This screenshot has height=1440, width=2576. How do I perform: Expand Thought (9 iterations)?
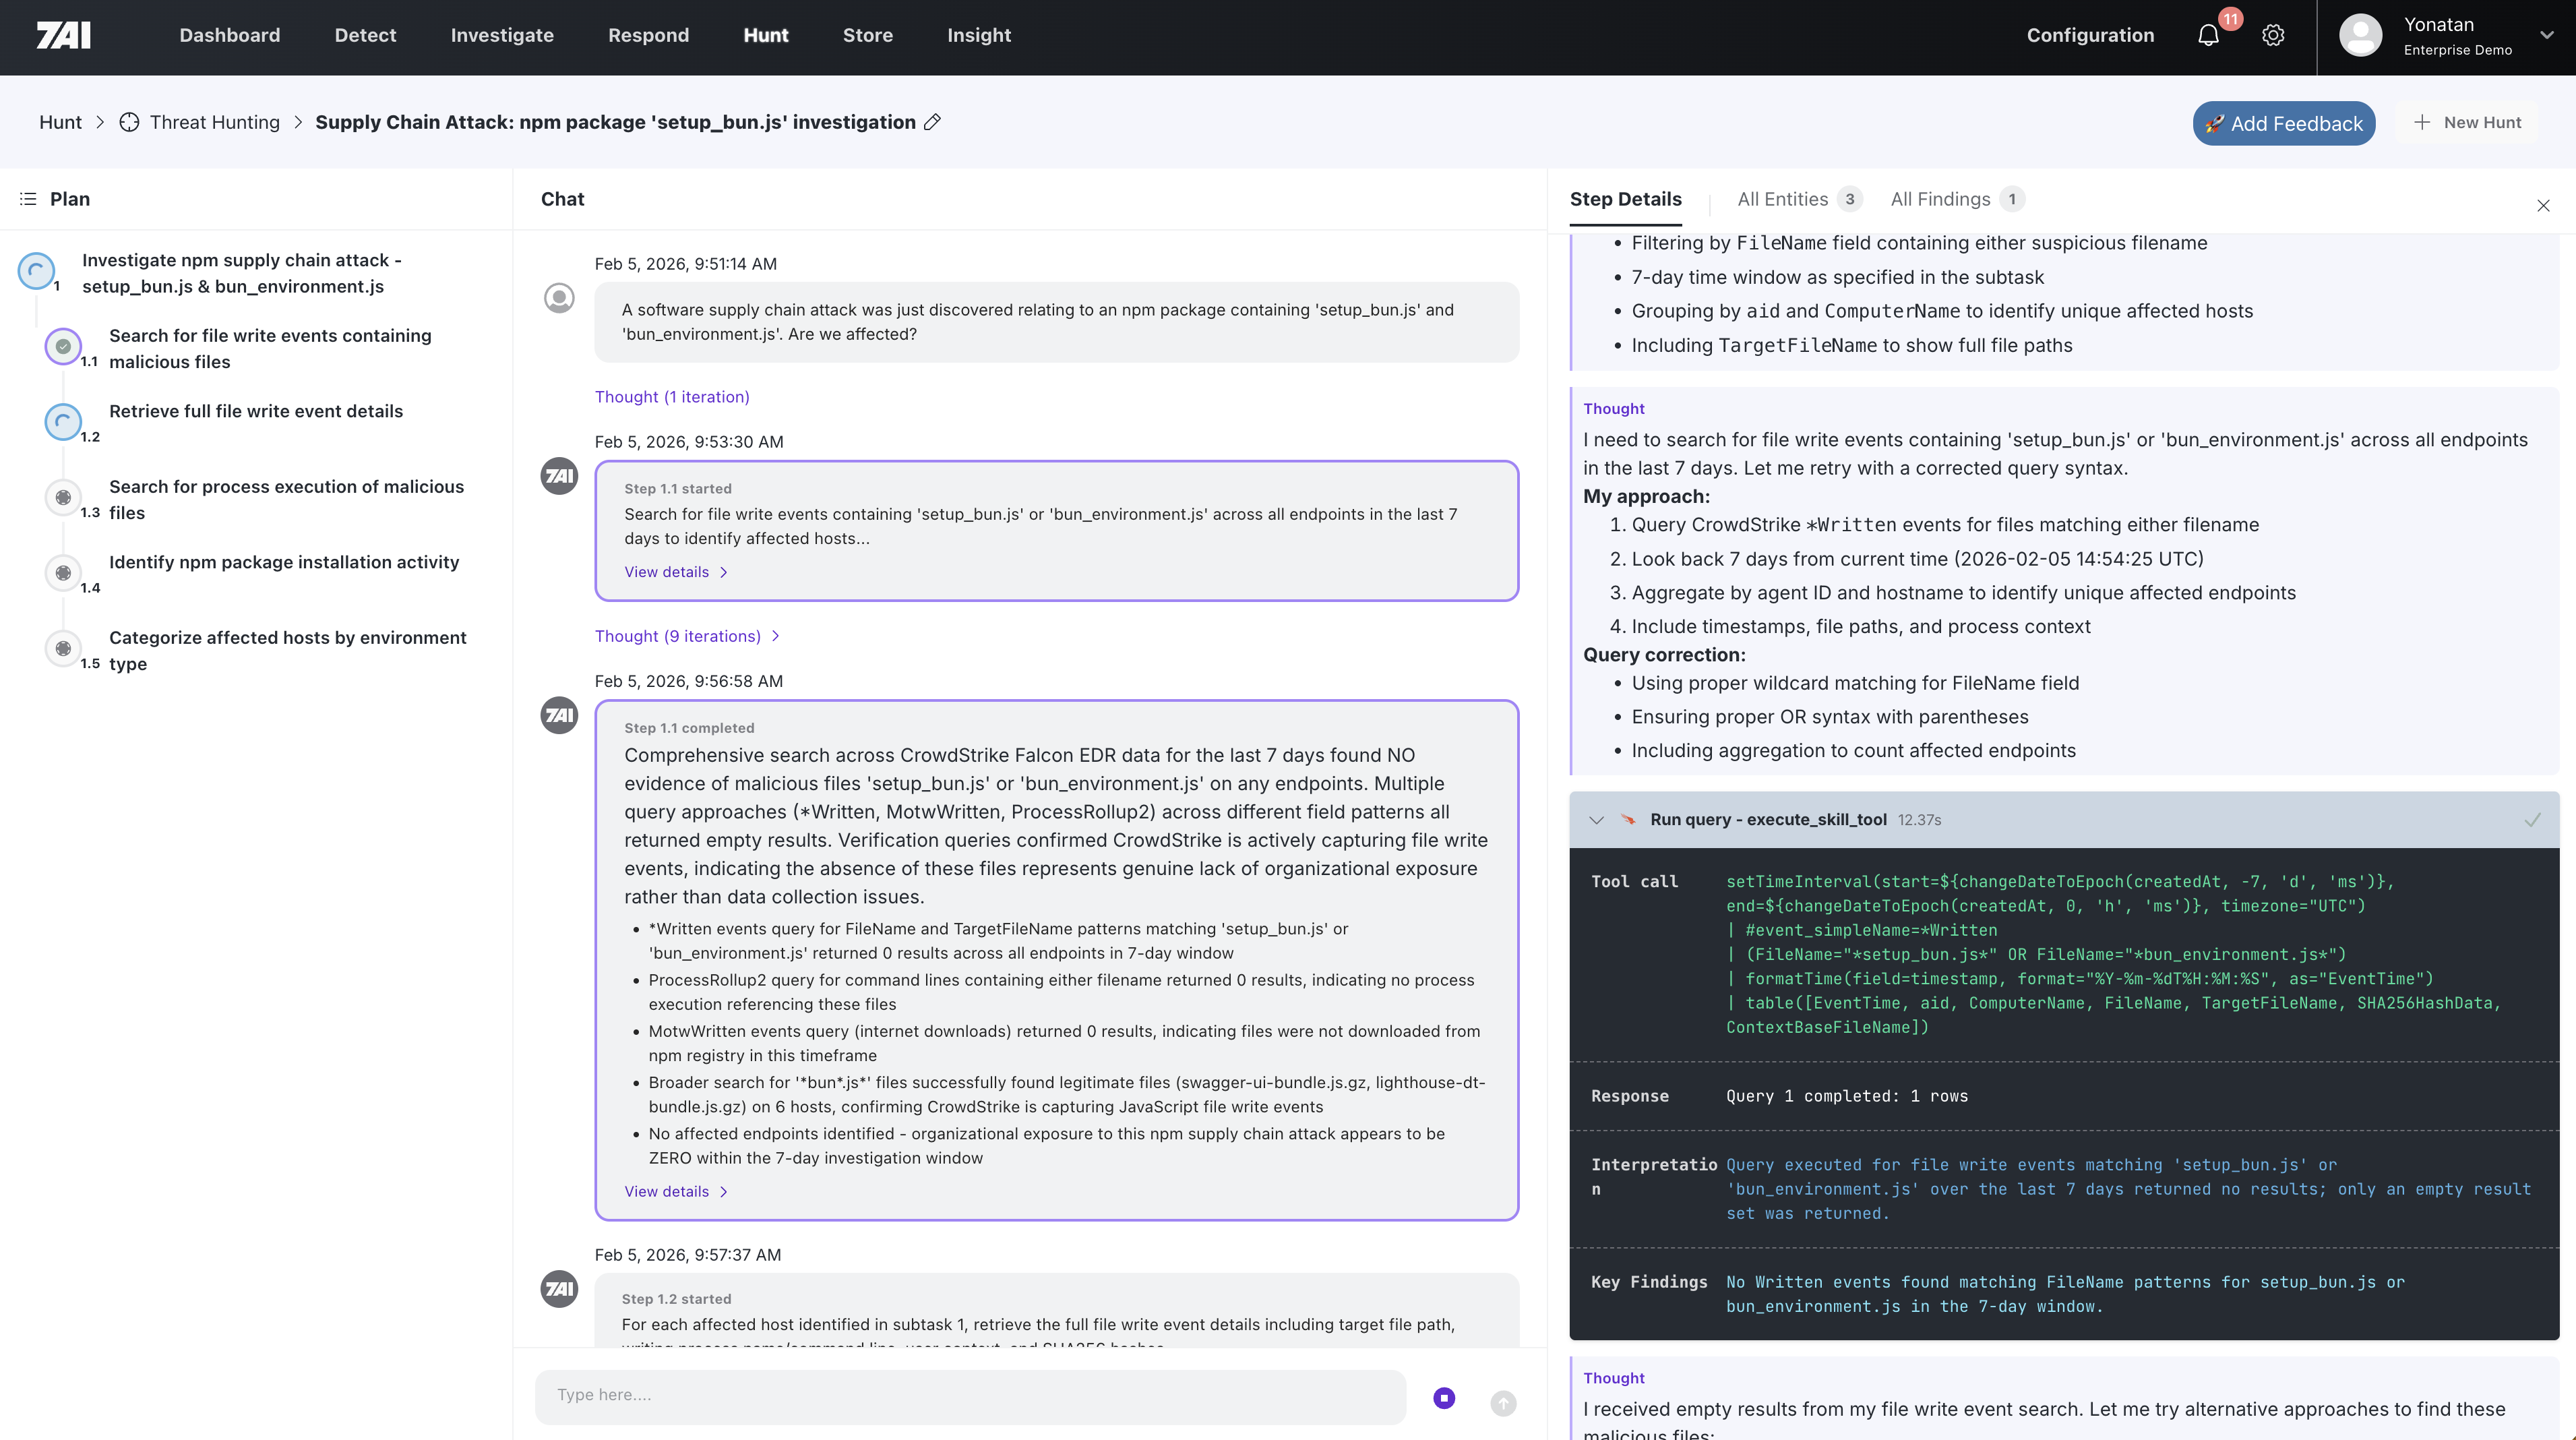coord(687,636)
